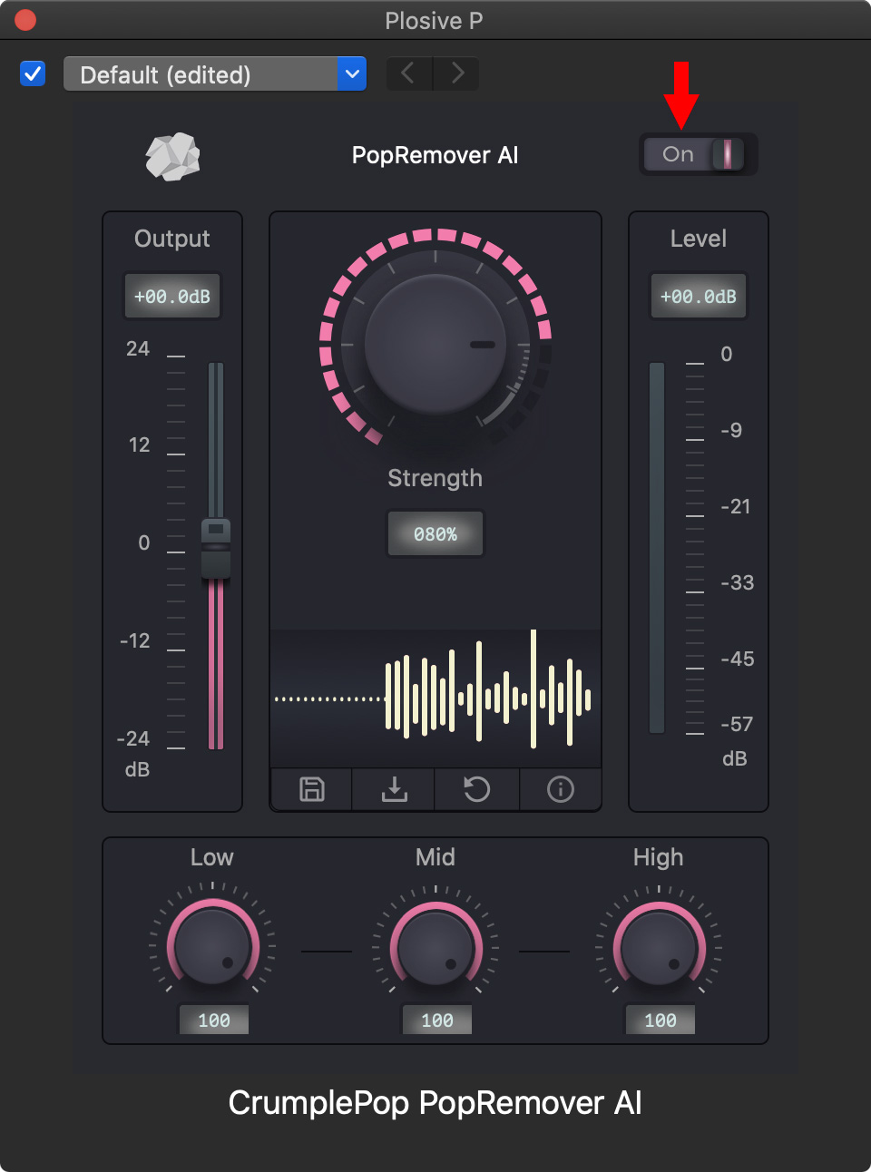This screenshot has width=871, height=1172.
Task: Click the import preset download icon
Action: [394, 789]
